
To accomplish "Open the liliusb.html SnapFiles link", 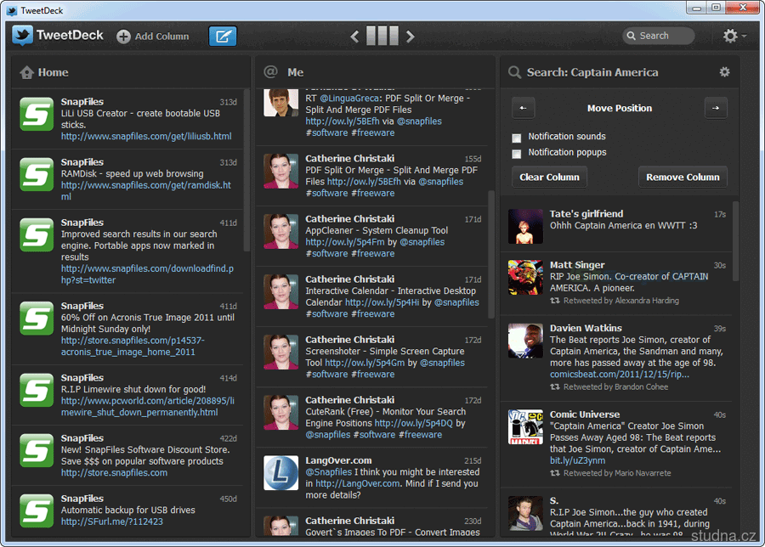I will pyautogui.click(x=146, y=137).
